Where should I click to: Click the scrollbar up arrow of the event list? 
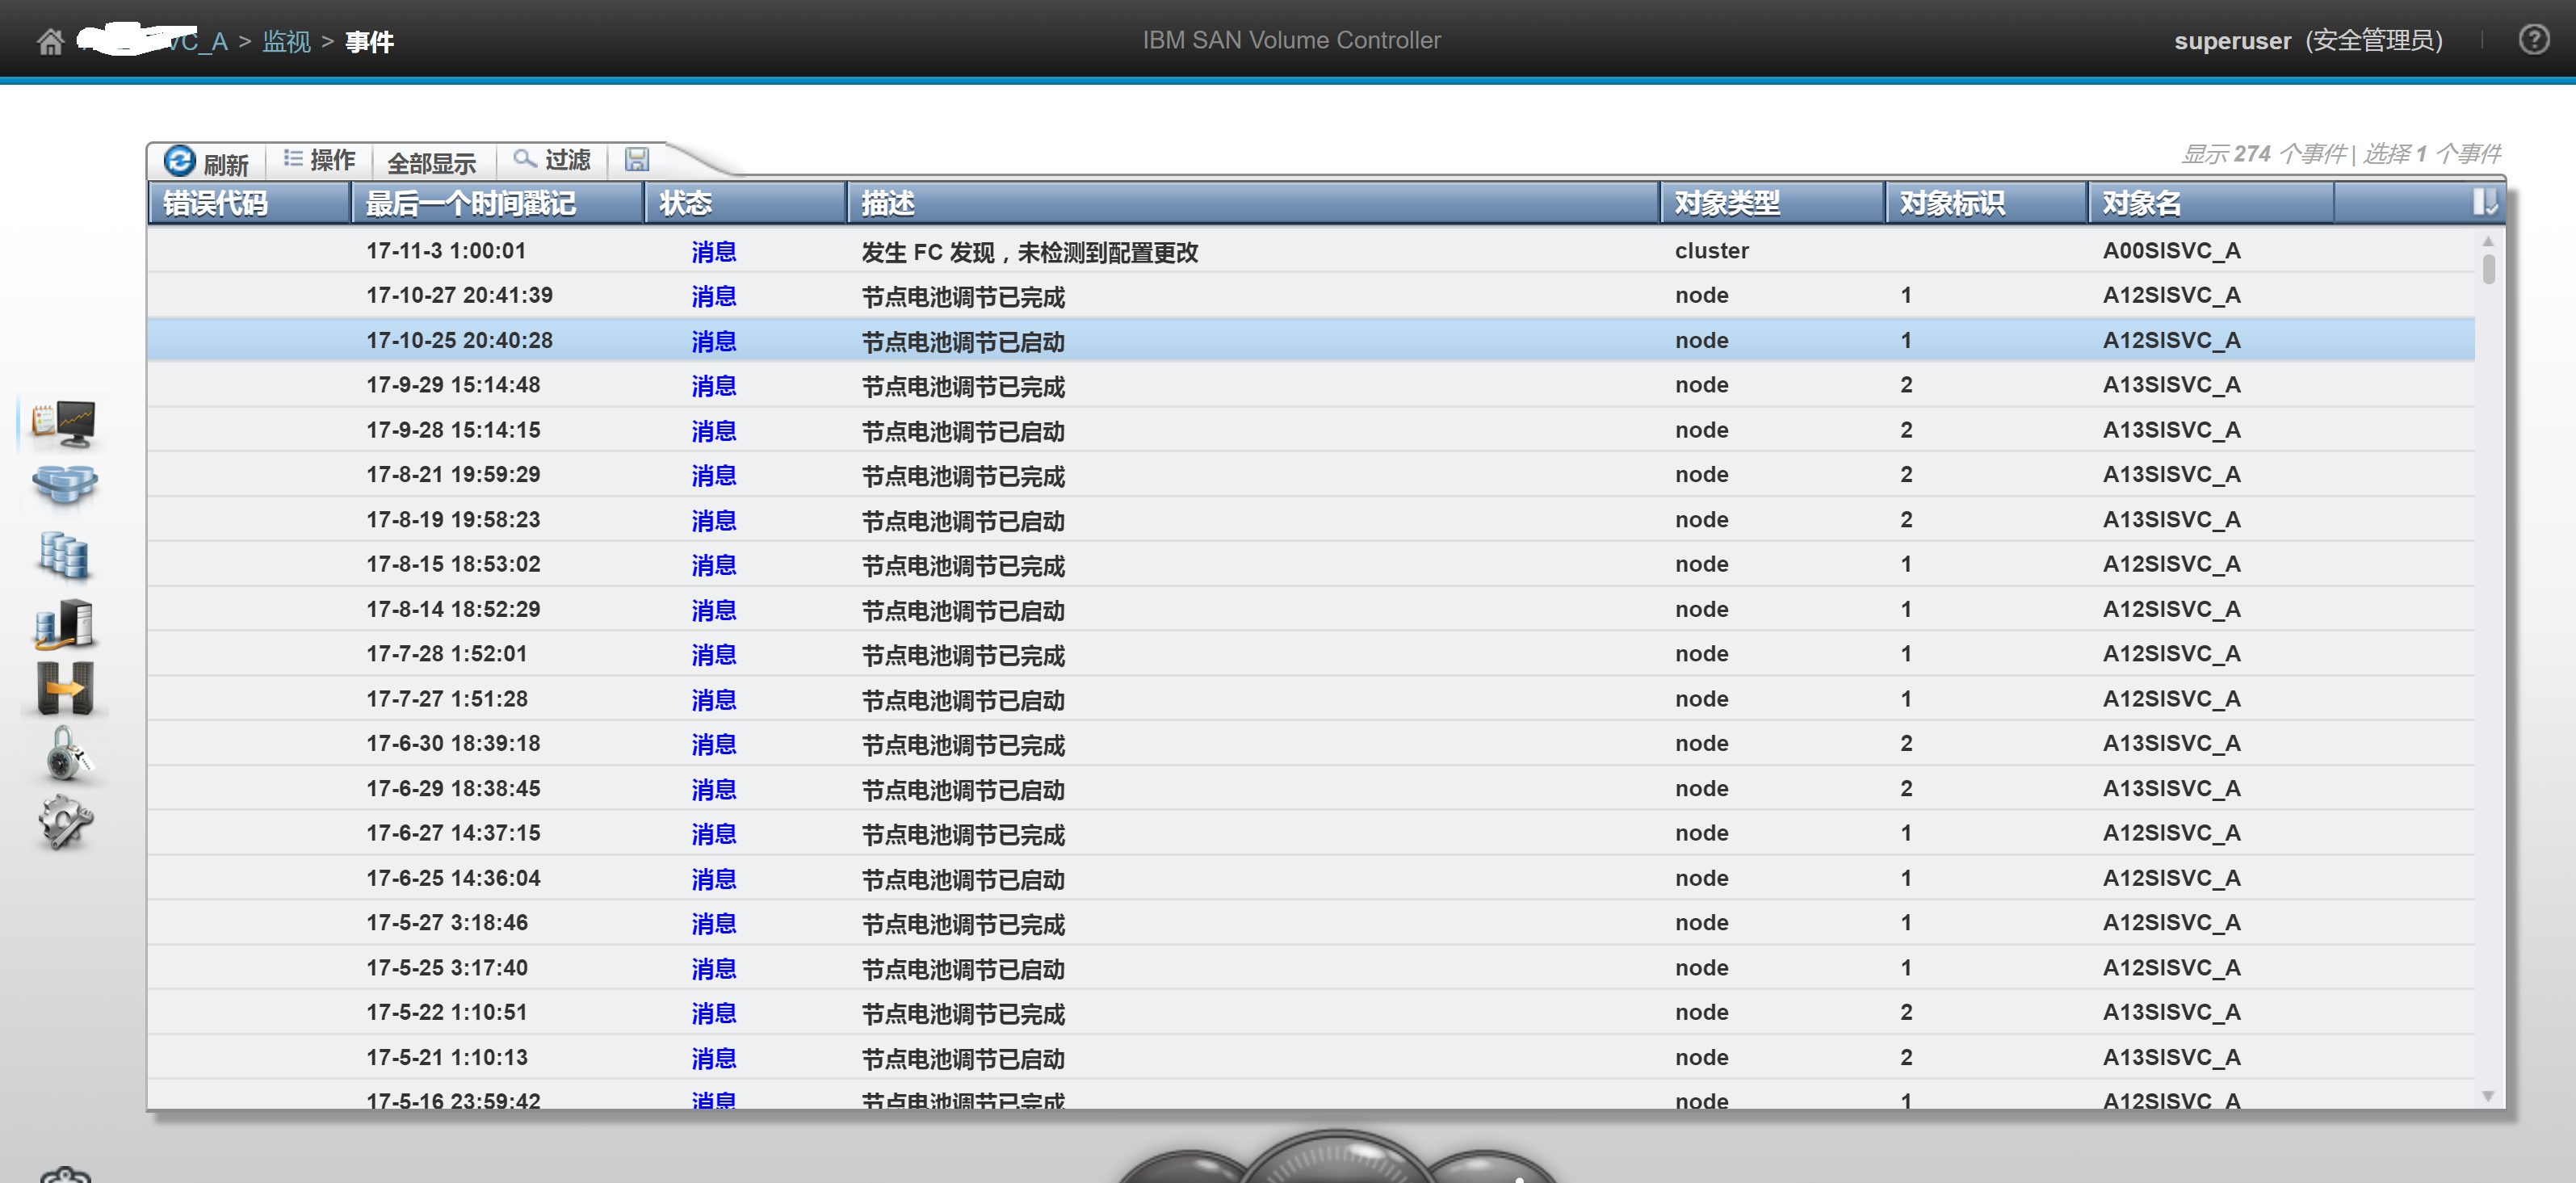(x=2487, y=241)
